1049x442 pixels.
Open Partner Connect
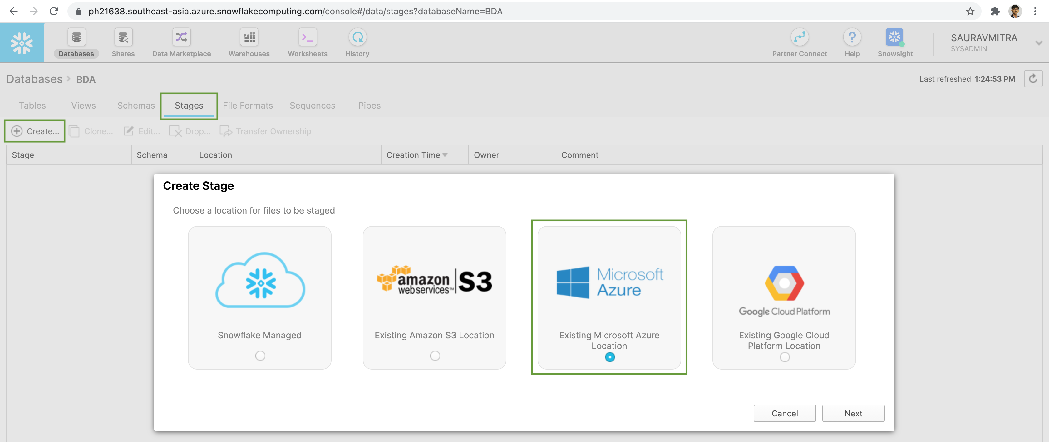(799, 43)
